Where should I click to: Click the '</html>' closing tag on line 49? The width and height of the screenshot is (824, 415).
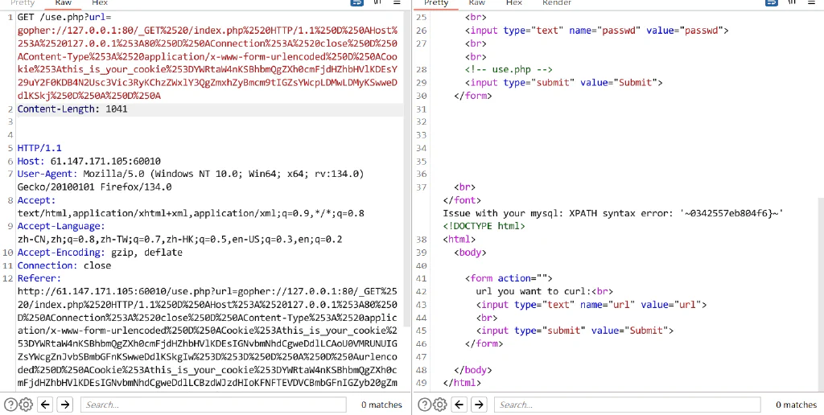coord(462,383)
